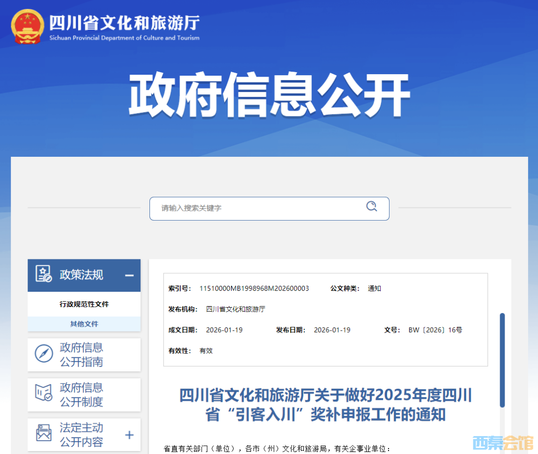Click the 四川省文化和旅游厅 site title

[x=125, y=23]
